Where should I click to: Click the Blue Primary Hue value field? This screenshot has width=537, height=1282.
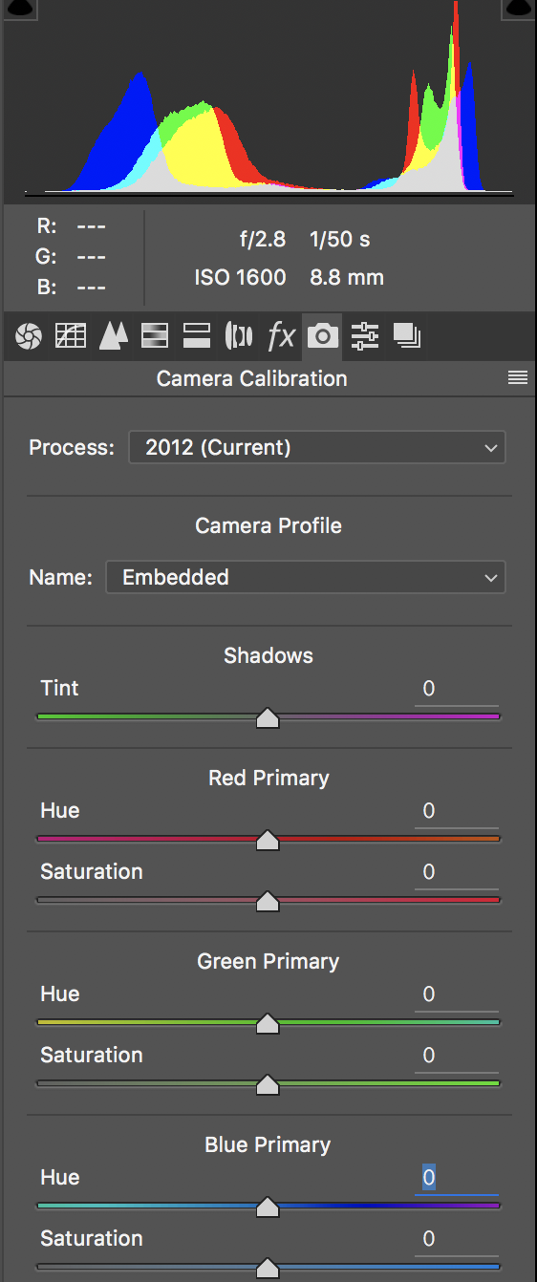point(456,1178)
